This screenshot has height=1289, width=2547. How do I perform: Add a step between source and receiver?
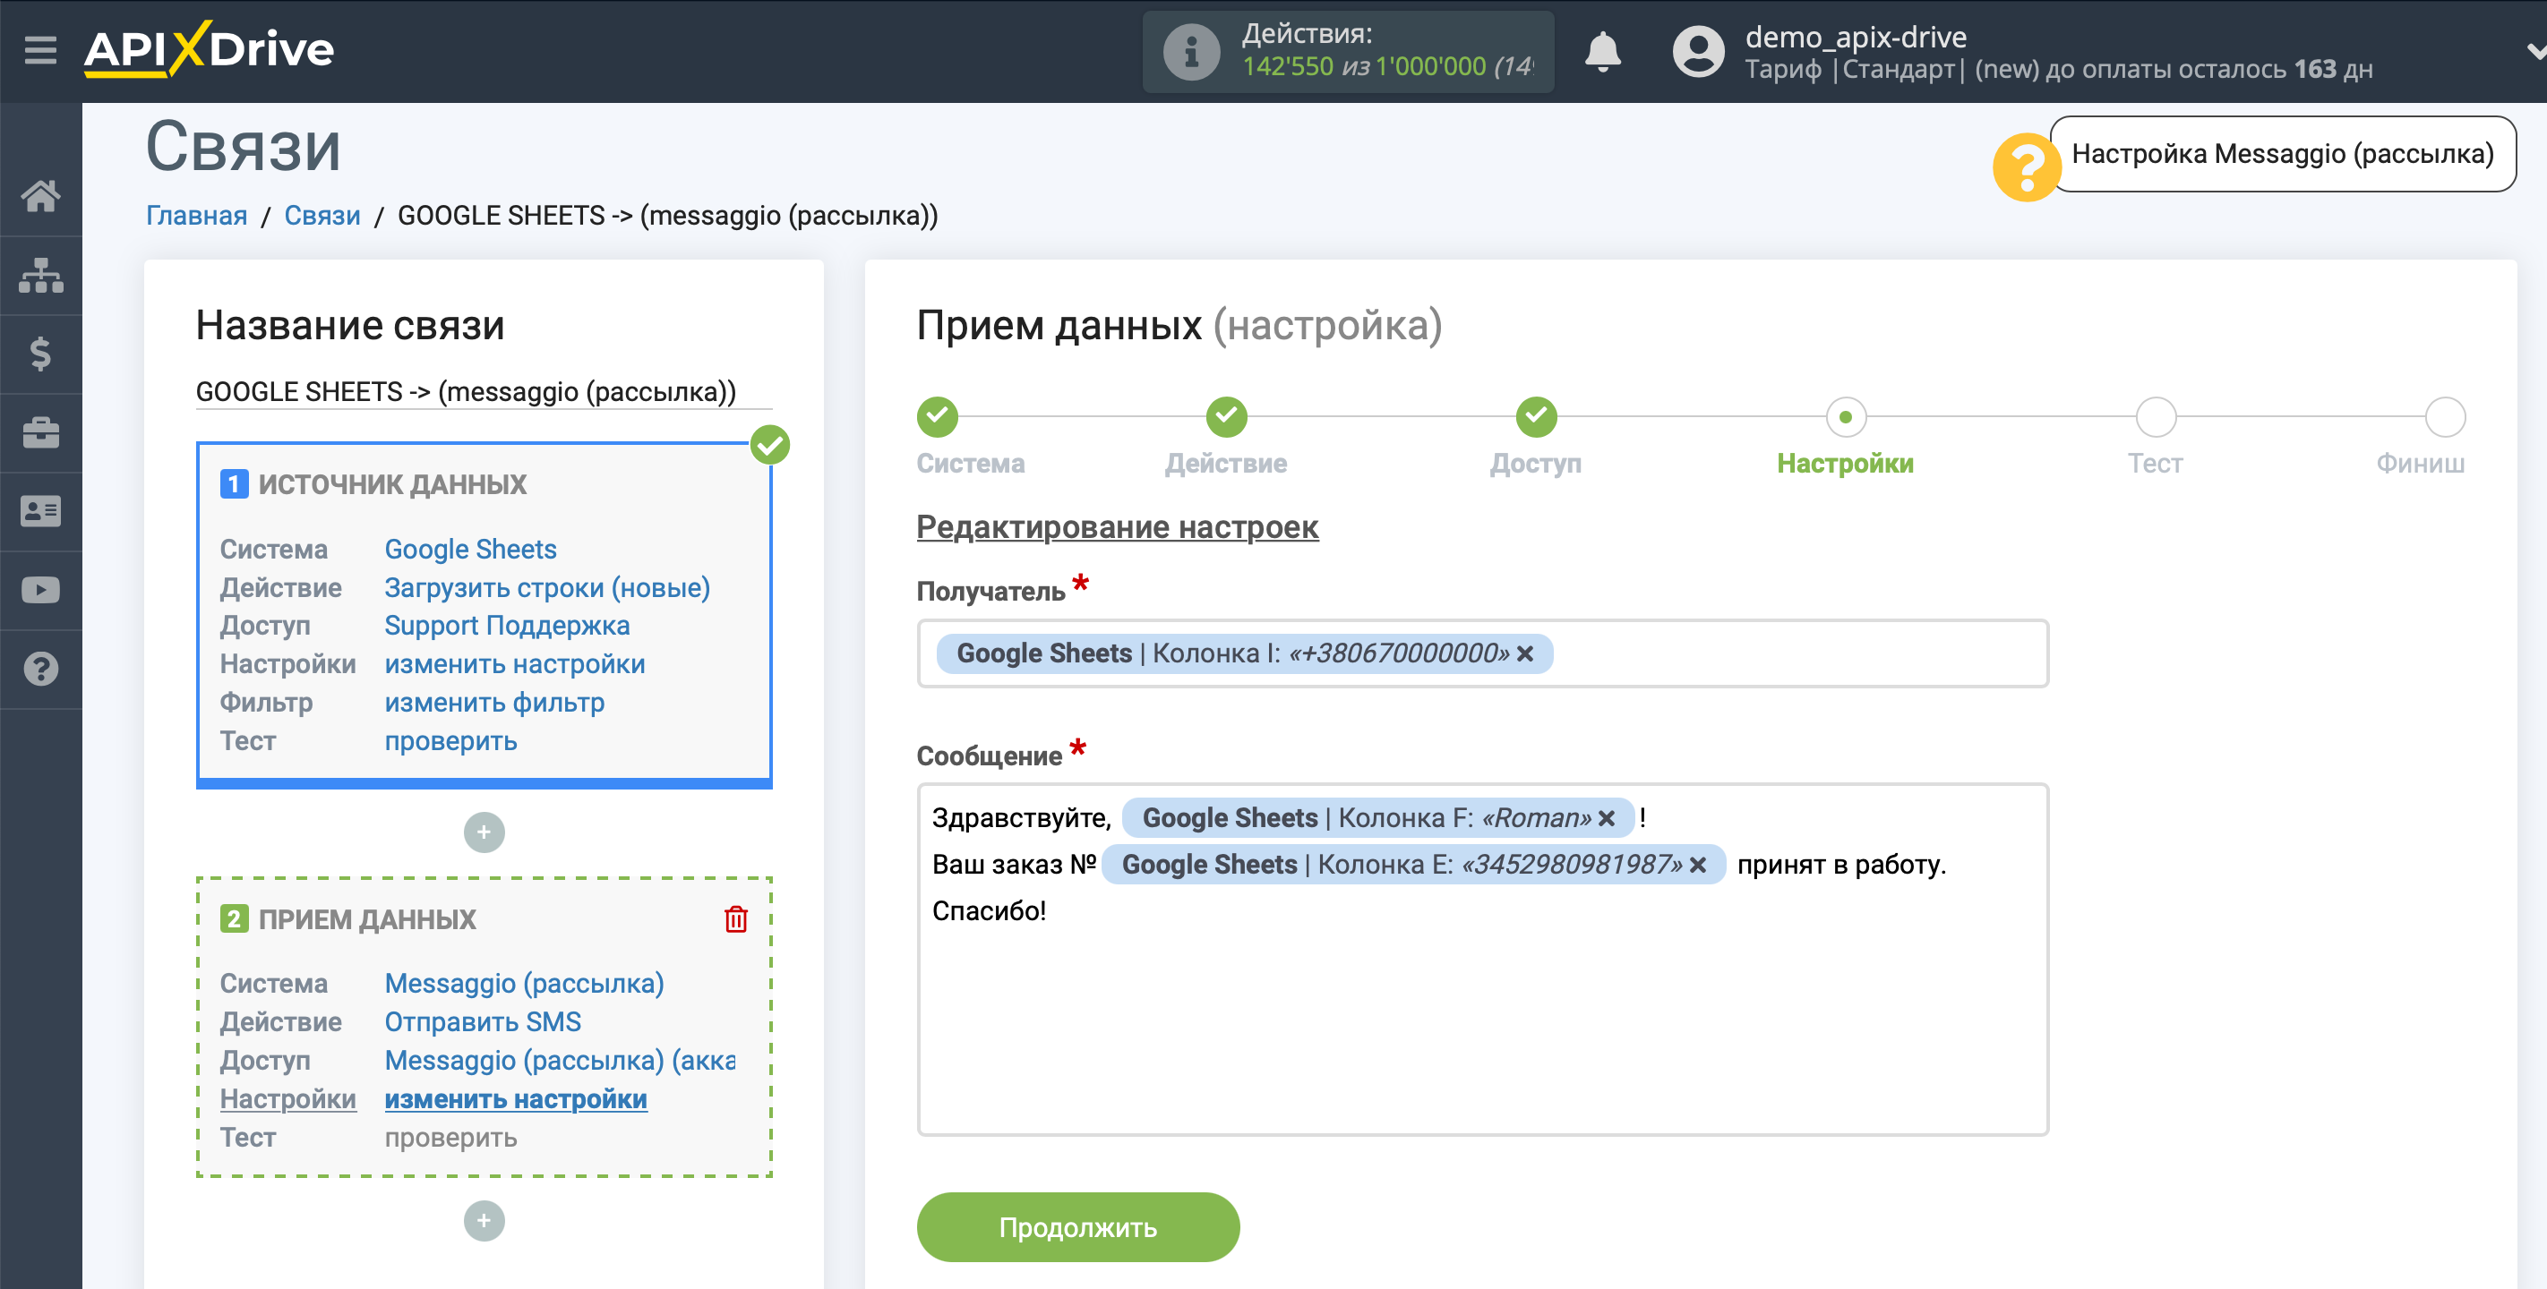tap(484, 832)
